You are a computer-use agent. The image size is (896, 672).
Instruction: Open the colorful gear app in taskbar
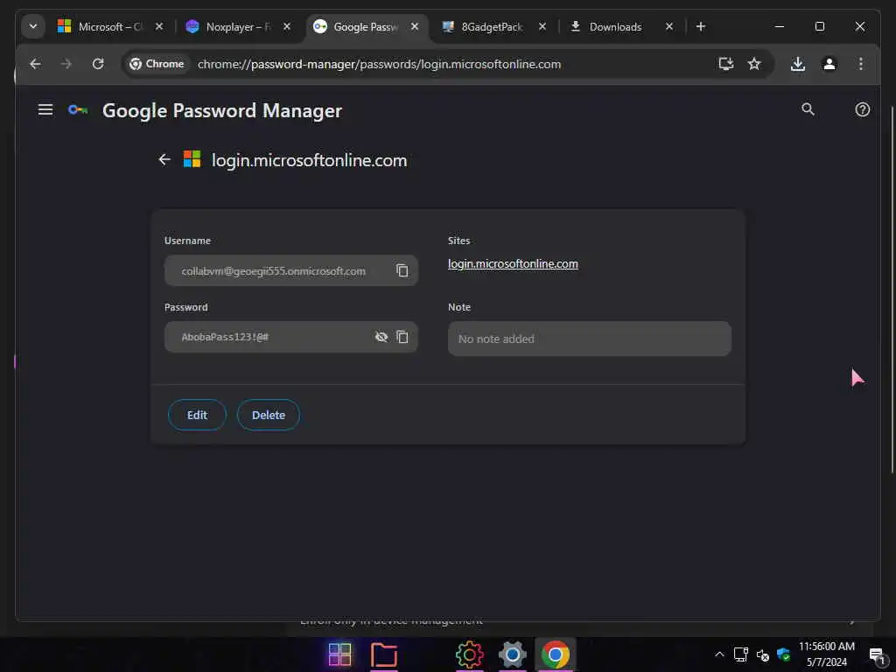[469, 654]
